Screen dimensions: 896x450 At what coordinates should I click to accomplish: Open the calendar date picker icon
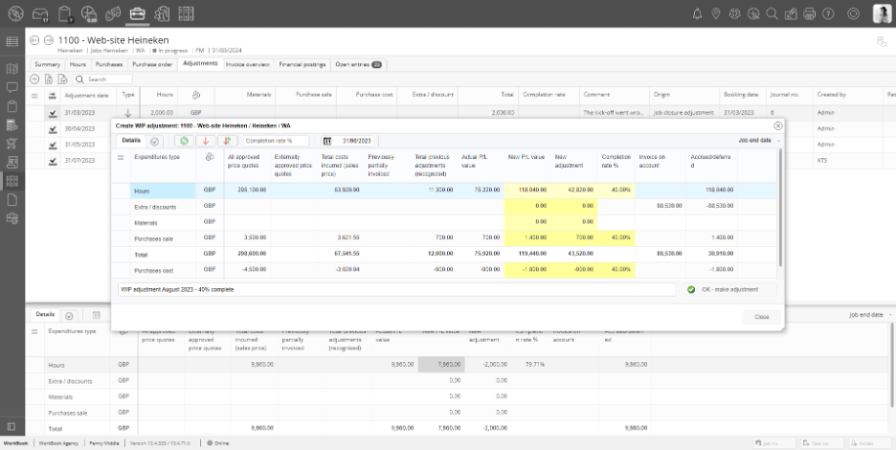(x=326, y=141)
